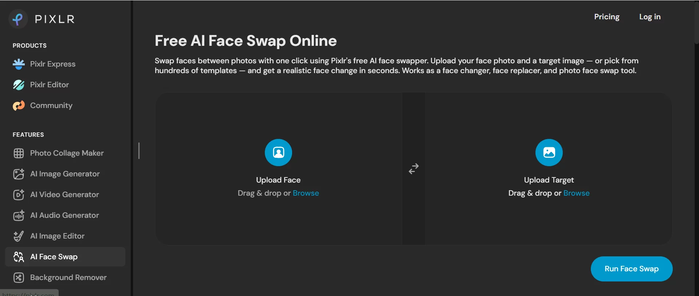
Task: Click the Upload Target label text
Action: click(x=549, y=180)
